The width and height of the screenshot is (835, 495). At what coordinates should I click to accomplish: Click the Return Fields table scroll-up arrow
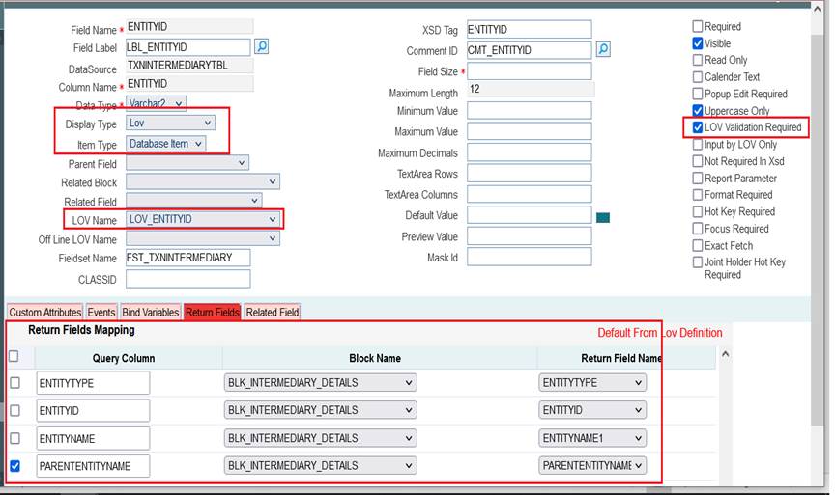[x=725, y=354]
